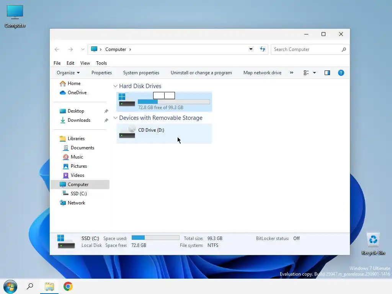
Task: Open the Organize dropdown
Action: (x=68, y=72)
